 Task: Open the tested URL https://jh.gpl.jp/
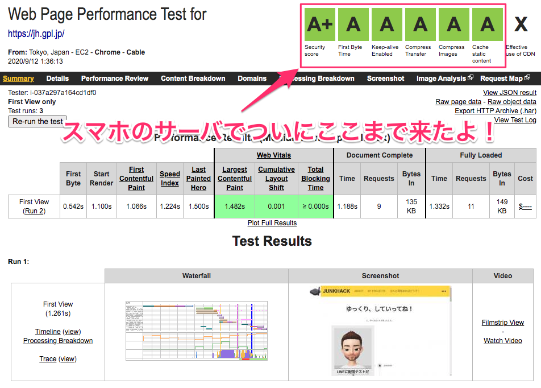(x=36, y=34)
